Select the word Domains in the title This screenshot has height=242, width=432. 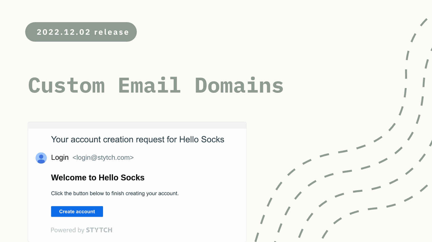coord(239,86)
